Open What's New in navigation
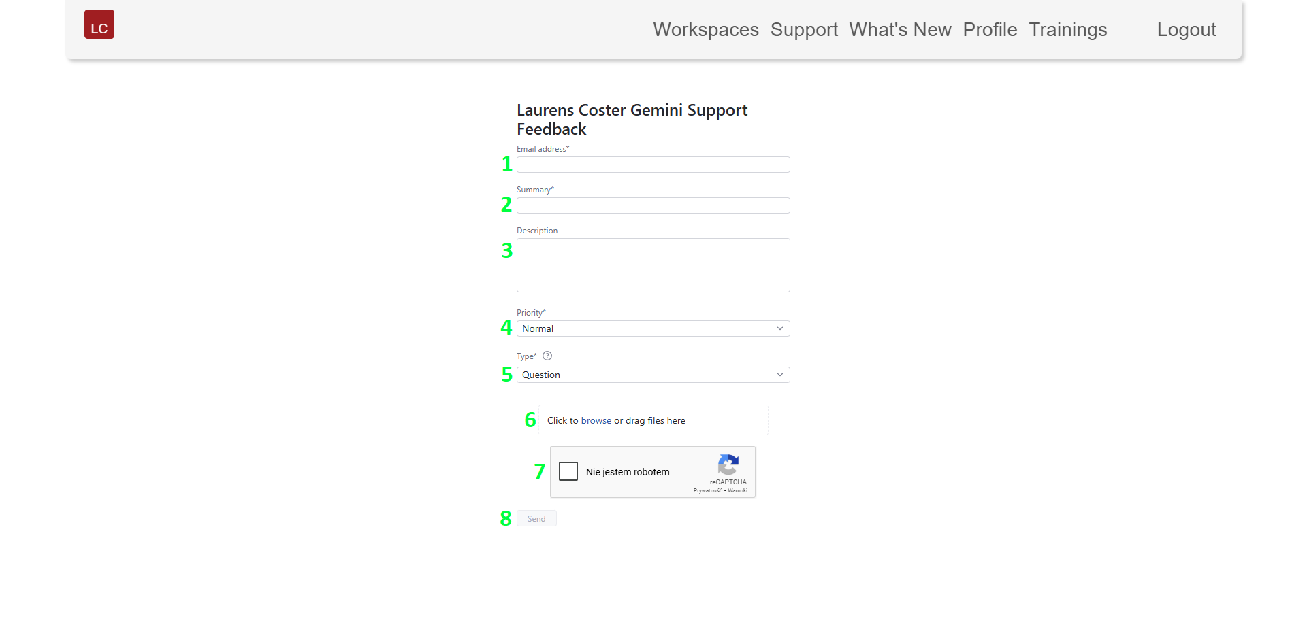1307x625 pixels. (x=900, y=30)
